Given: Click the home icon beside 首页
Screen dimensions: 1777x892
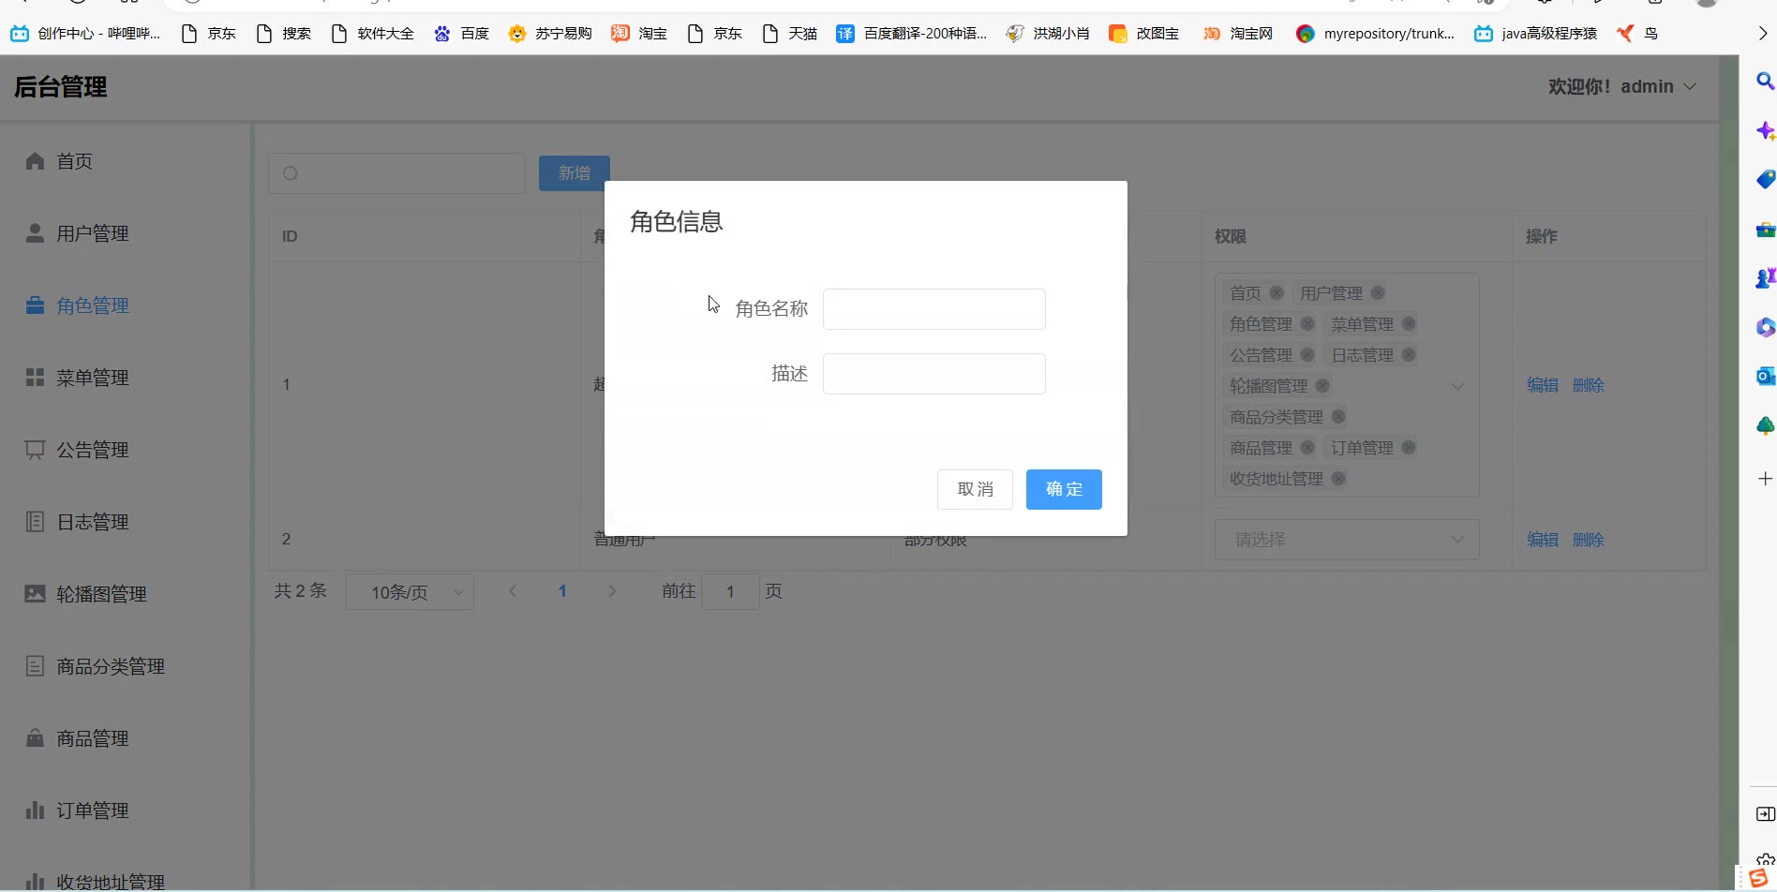Looking at the screenshot, I should [35, 161].
